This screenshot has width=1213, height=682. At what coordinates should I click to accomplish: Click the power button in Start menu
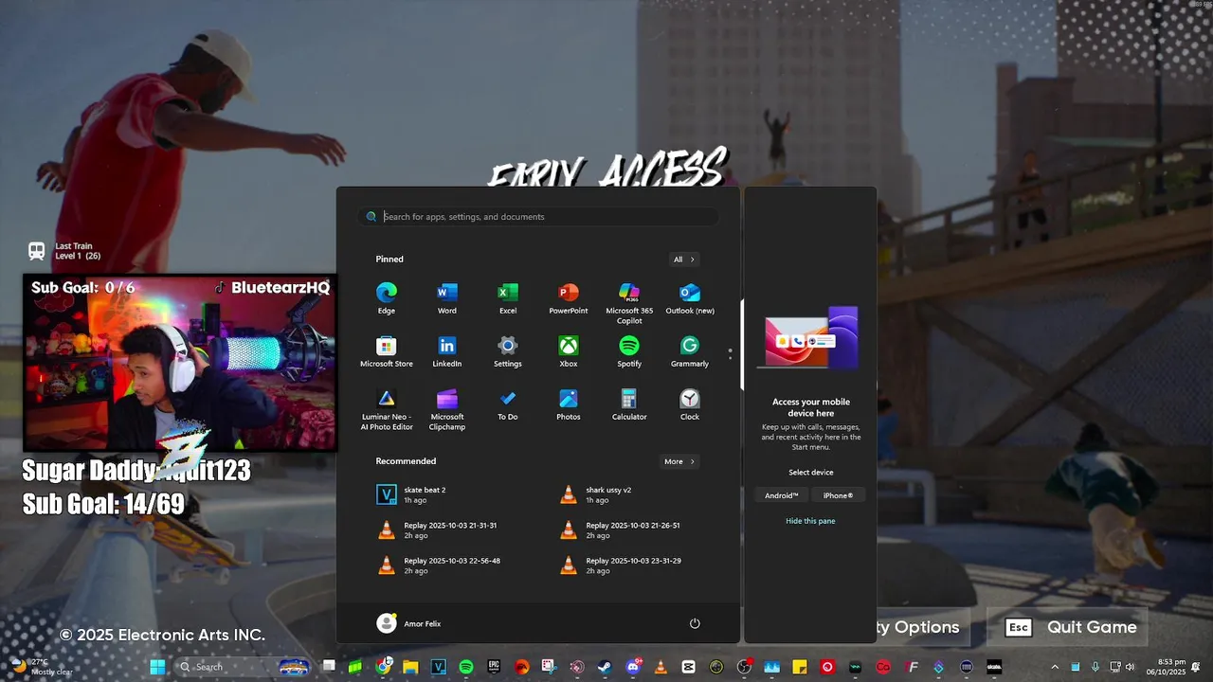click(695, 623)
